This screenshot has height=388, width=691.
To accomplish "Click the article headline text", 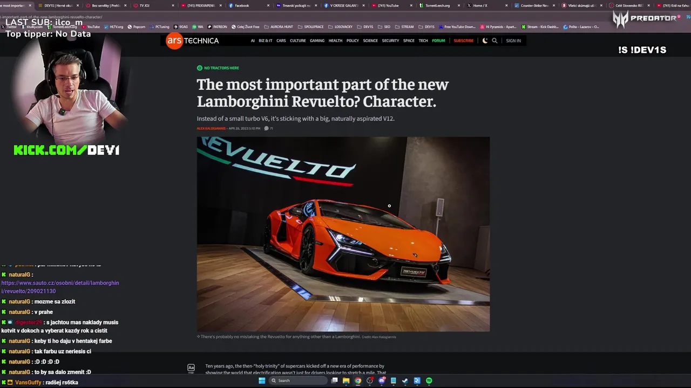I will [x=322, y=93].
